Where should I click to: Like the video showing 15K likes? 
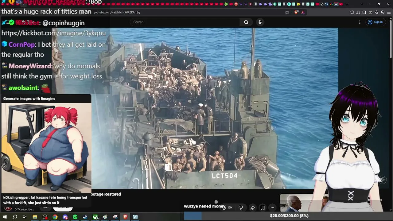pyautogui.click(x=227, y=208)
